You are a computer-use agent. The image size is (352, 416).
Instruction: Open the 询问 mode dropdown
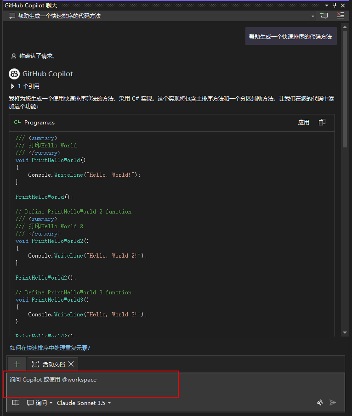click(40, 403)
